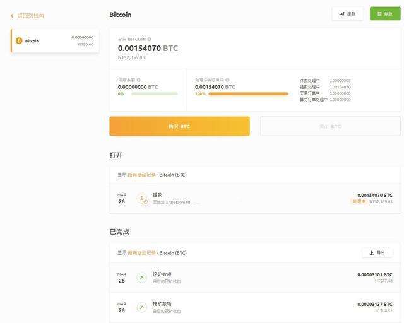
Task: Open the info icon next to available balance
Action: (139, 80)
